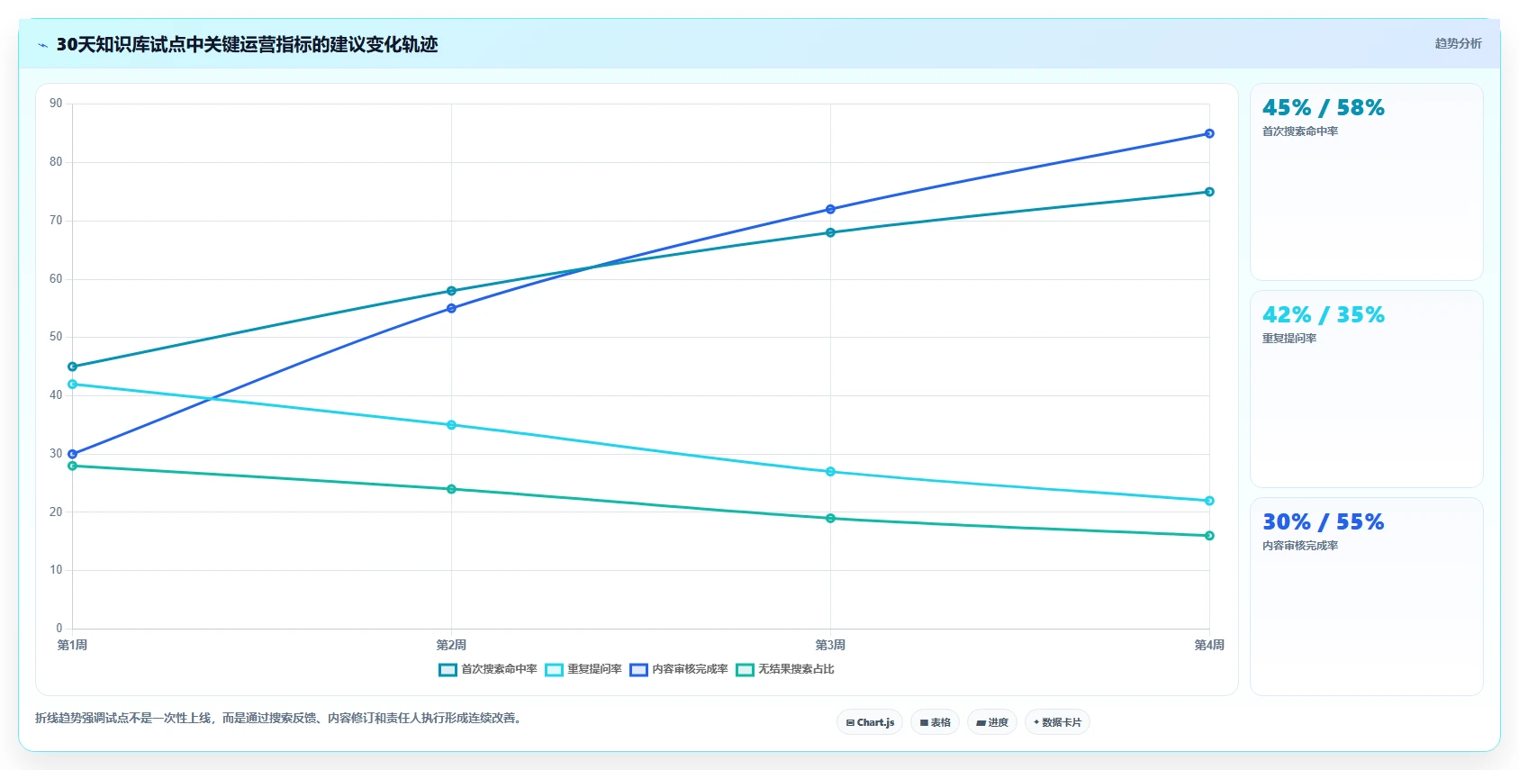
Task: Open the 30% / 55% stat card
Action: click(1366, 596)
